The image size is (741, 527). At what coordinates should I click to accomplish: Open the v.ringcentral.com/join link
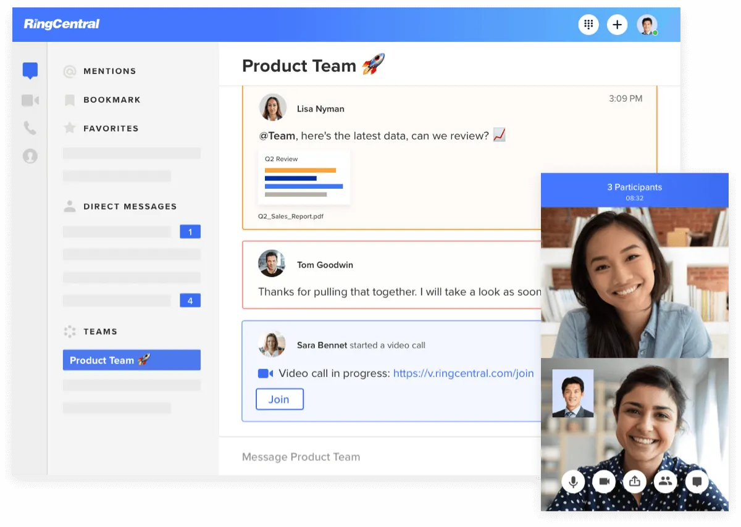(x=463, y=373)
